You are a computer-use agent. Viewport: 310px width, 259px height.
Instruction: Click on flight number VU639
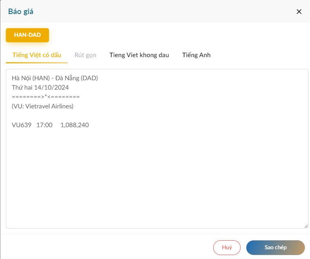pos(22,125)
